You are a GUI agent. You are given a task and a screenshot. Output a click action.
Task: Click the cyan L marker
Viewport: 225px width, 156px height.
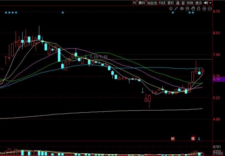tap(199, 139)
